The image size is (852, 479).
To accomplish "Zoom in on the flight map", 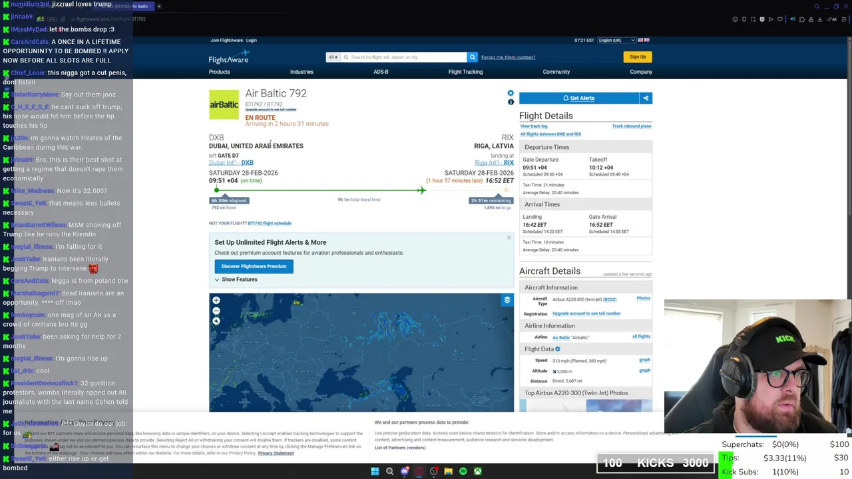I will pos(216,301).
